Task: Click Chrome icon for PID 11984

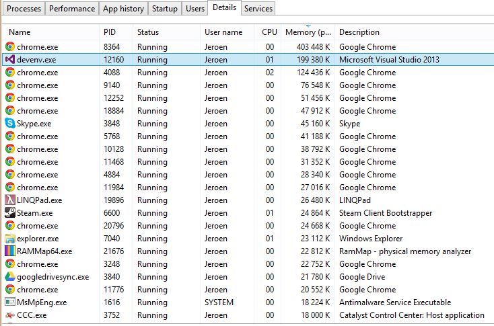Action: point(10,188)
